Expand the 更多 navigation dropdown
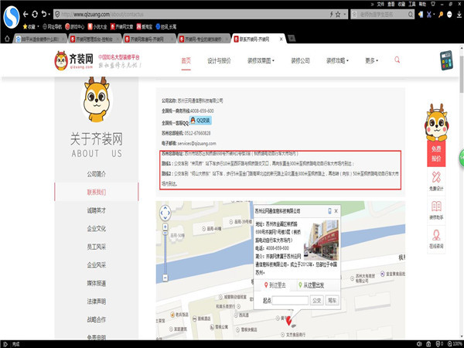This screenshot has width=464, height=348. click(x=377, y=60)
